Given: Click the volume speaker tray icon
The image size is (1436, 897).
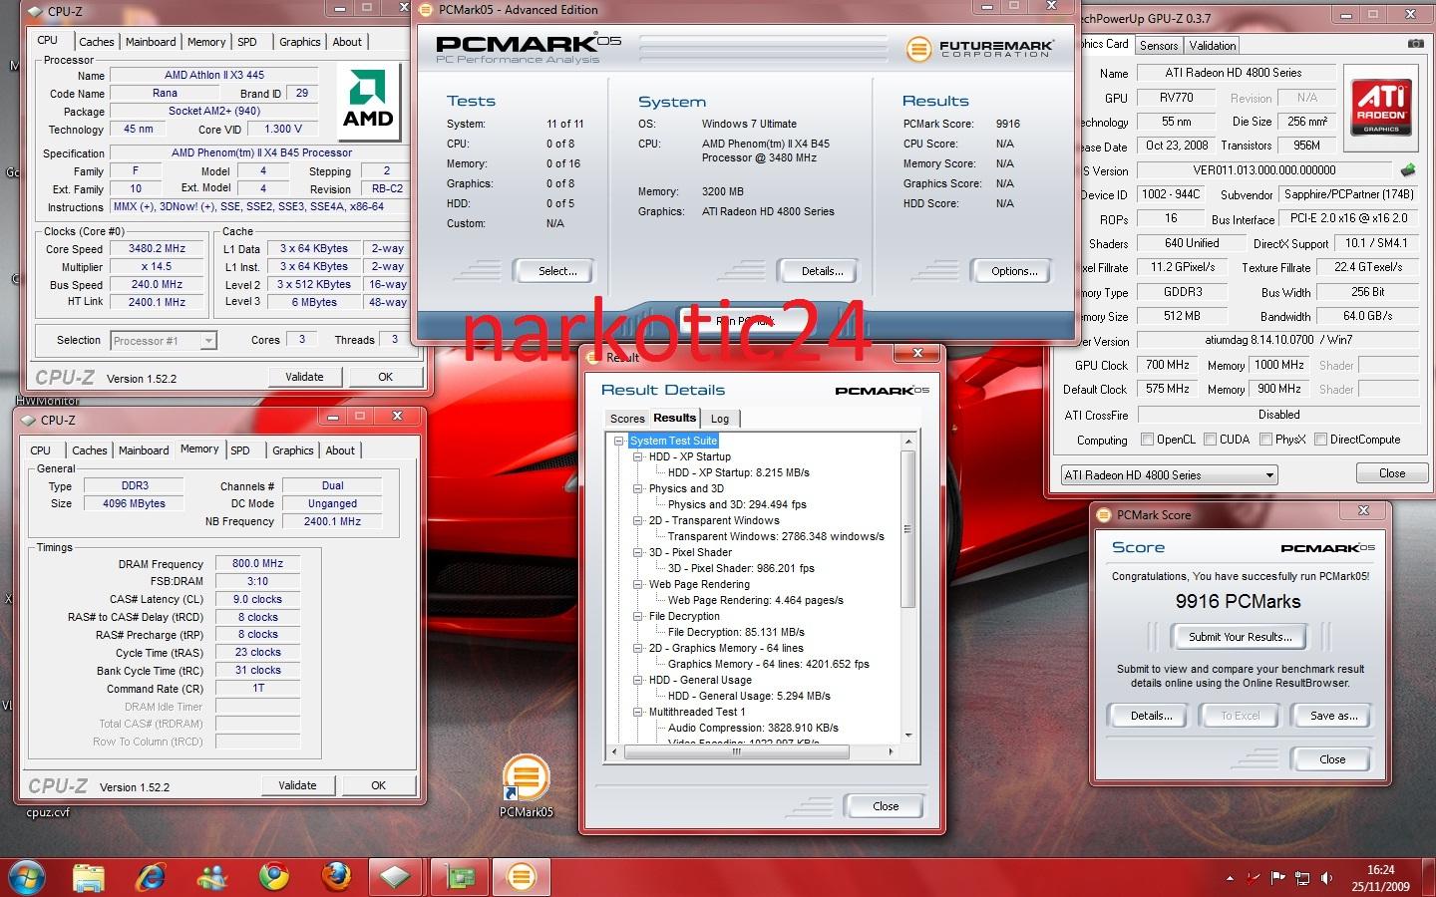Looking at the screenshot, I should (1326, 878).
